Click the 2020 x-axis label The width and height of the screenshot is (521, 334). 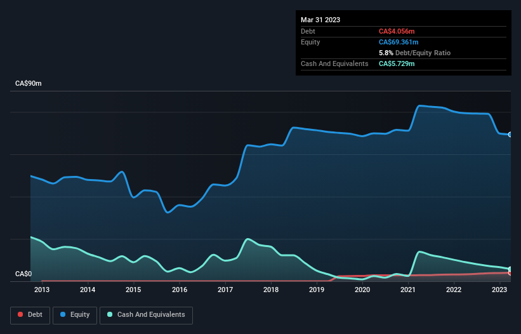[x=362, y=290]
